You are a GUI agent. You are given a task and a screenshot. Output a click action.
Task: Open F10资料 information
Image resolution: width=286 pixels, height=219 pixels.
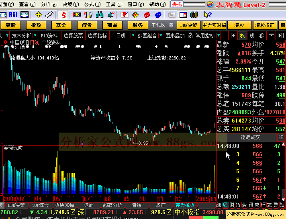tap(49, 36)
